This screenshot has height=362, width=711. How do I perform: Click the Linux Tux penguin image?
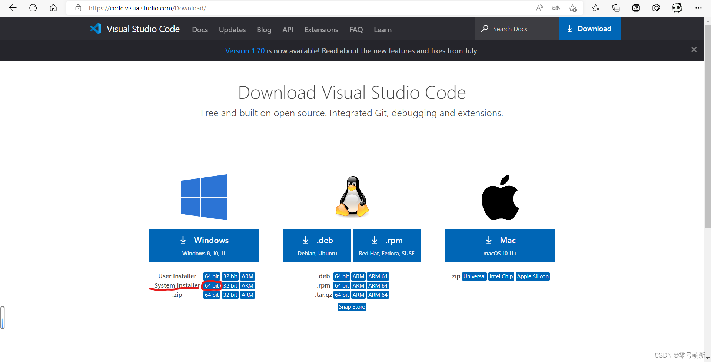pyautogui.click(x=352, y=196)
